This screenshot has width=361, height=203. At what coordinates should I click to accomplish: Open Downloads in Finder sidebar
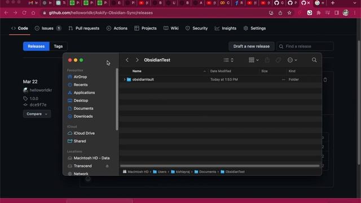pos(83,116)
